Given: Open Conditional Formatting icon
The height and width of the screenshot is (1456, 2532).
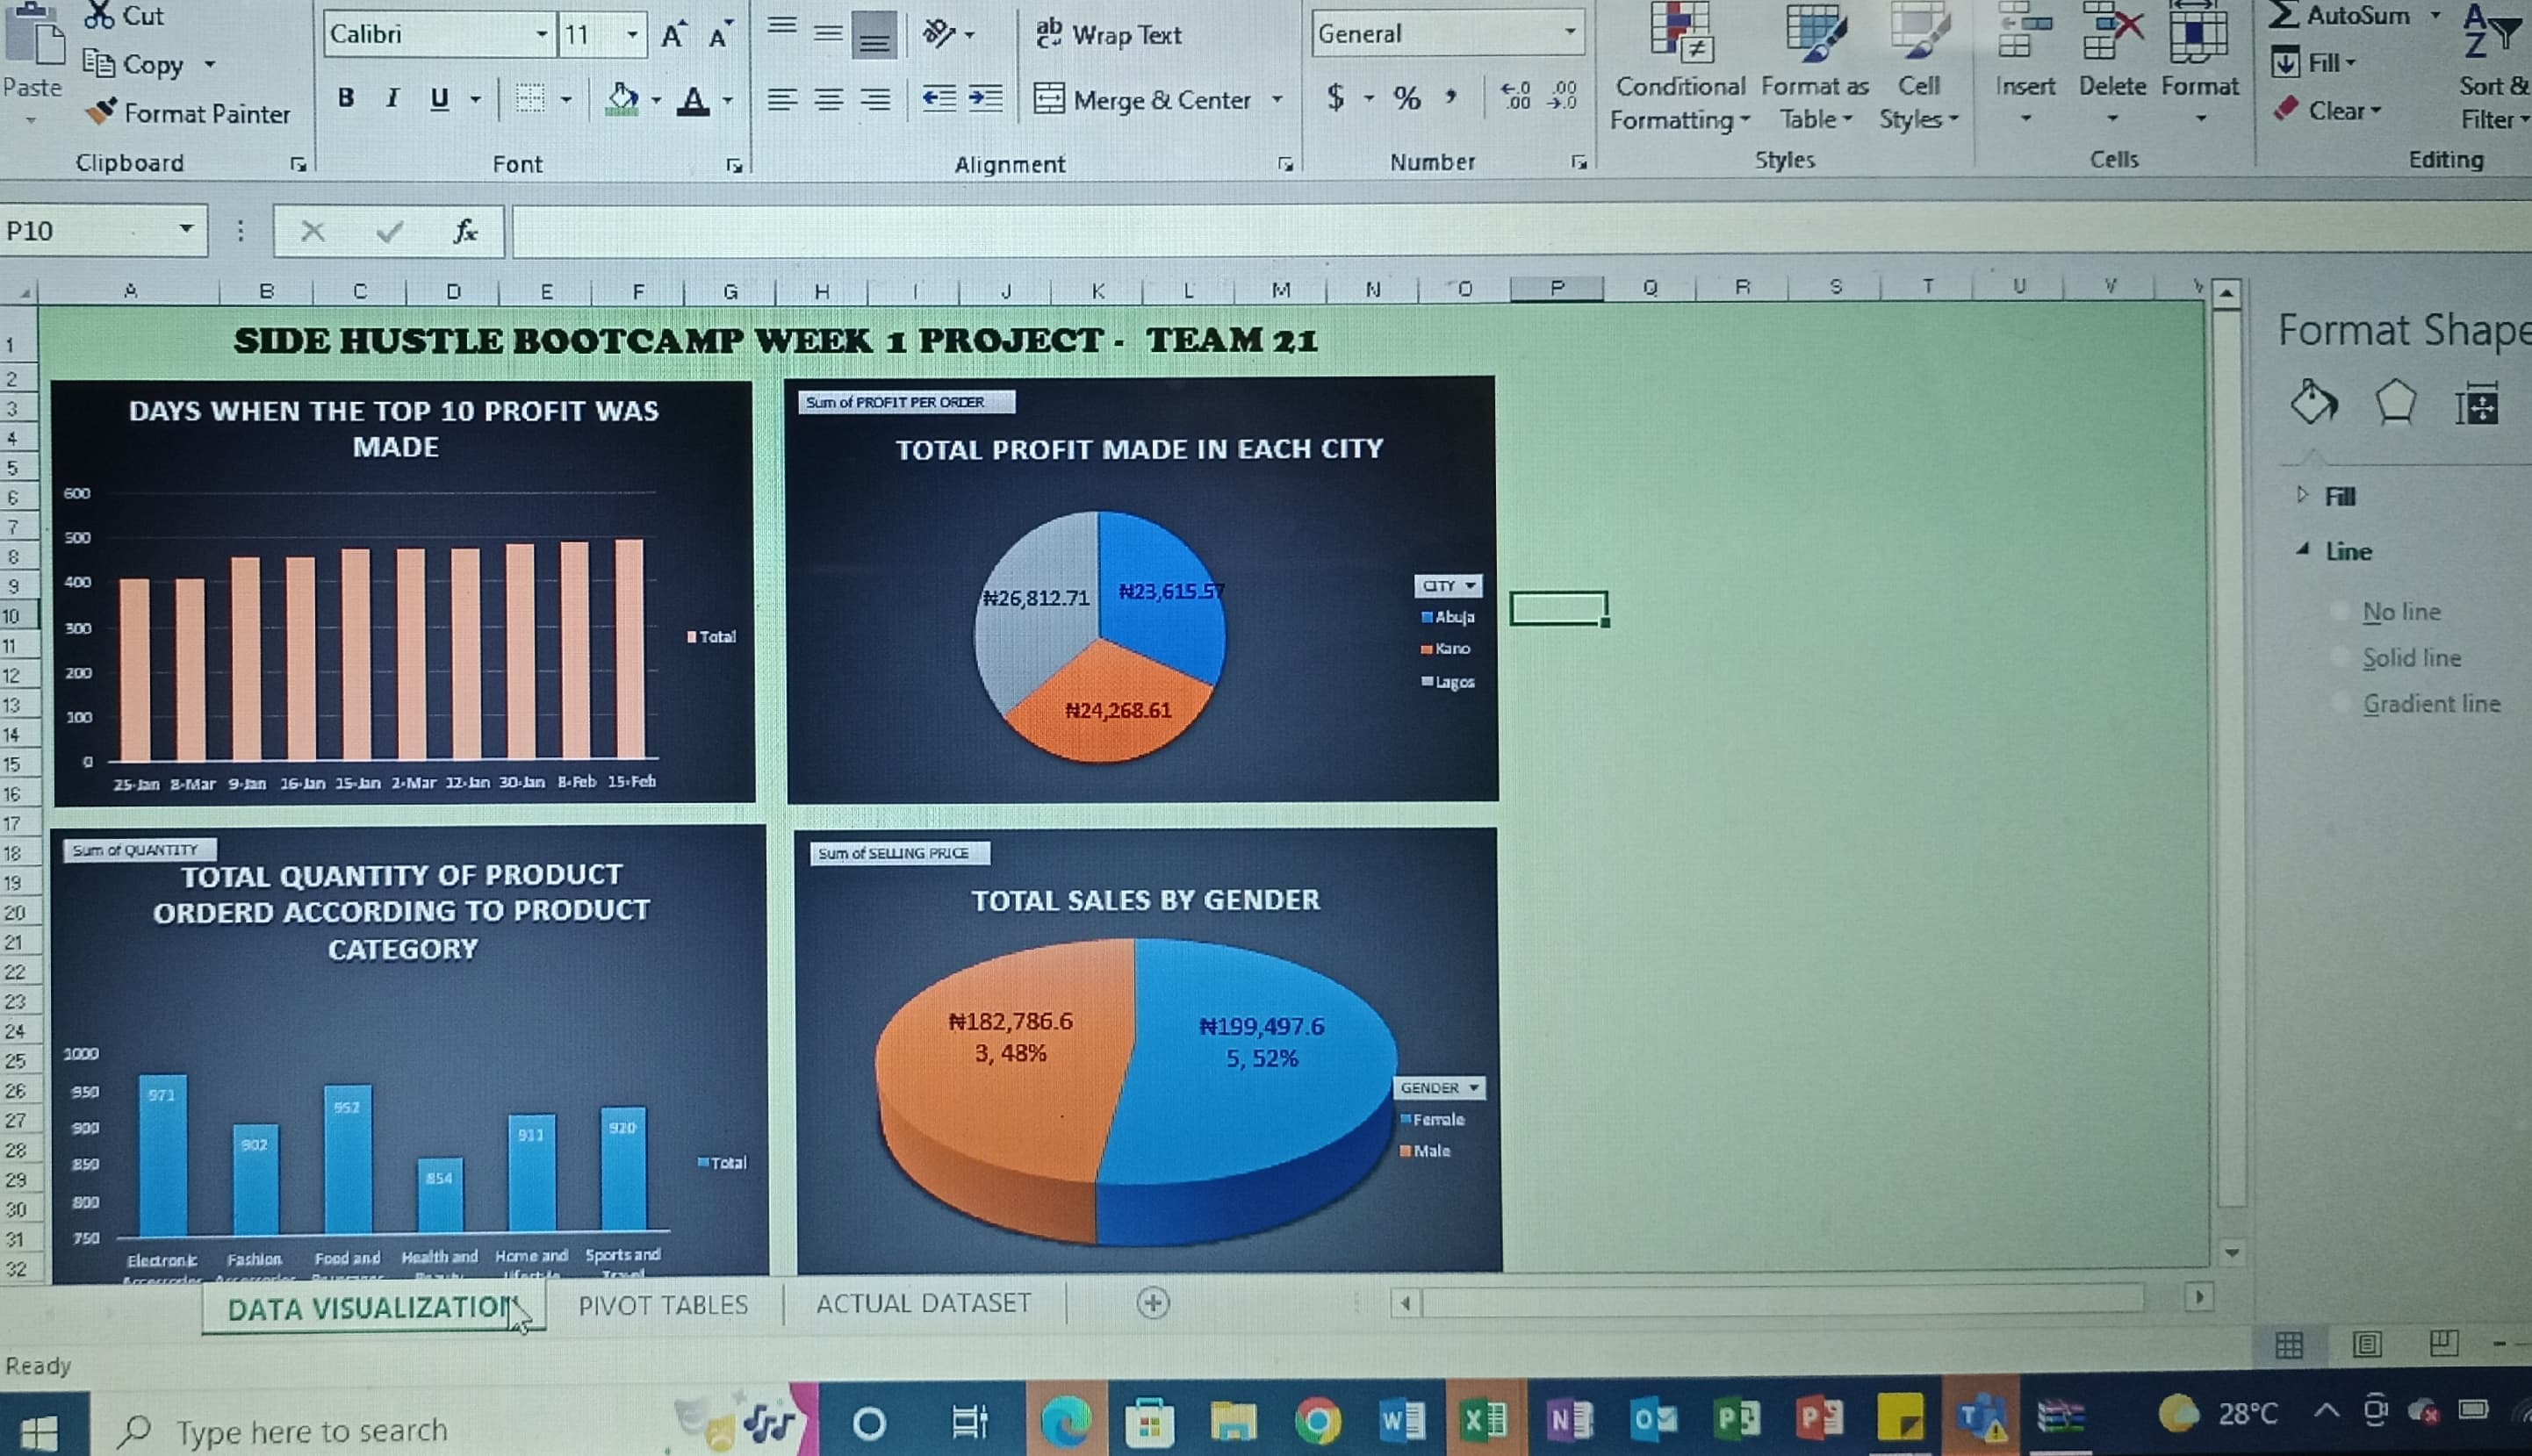Looking at the screenshot, I should [1680, 35].
